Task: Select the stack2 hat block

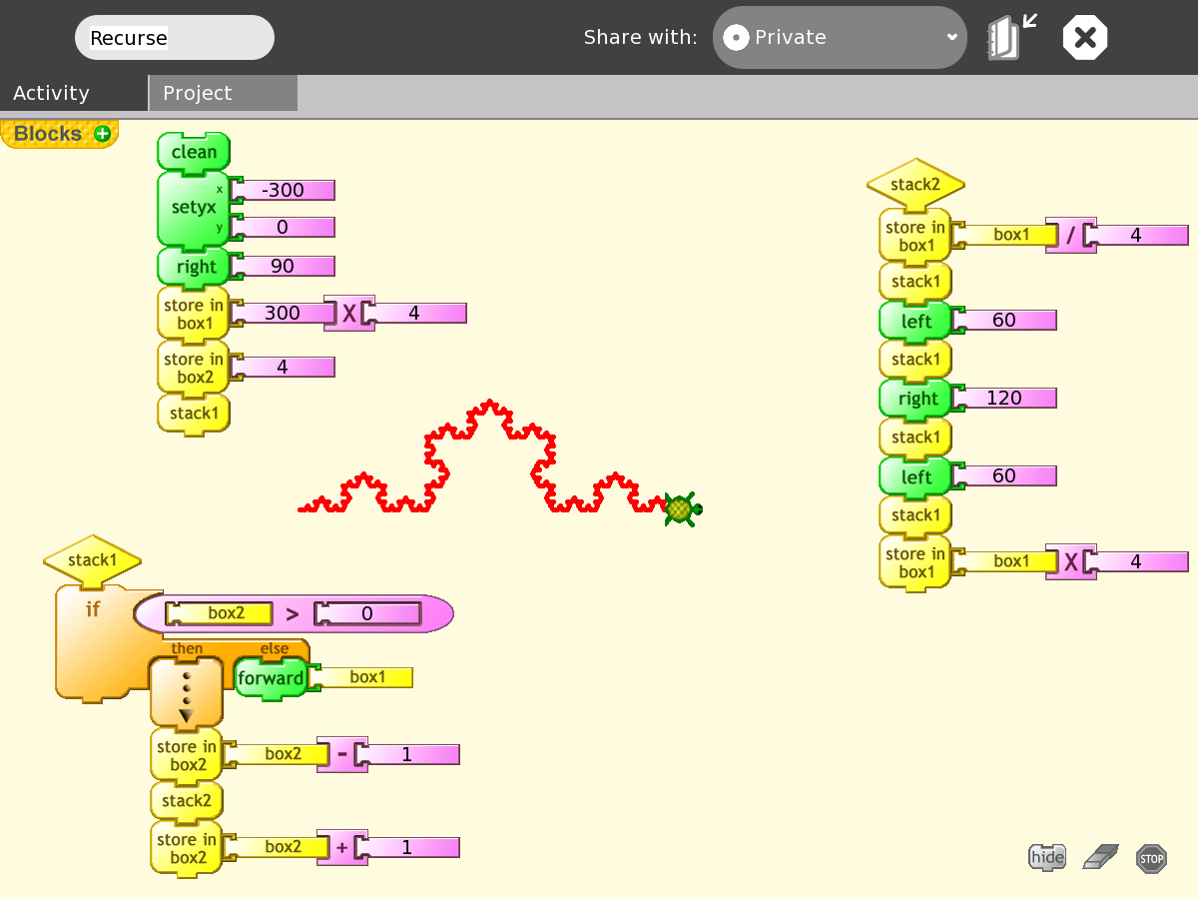Action: (x=915, y=184)
